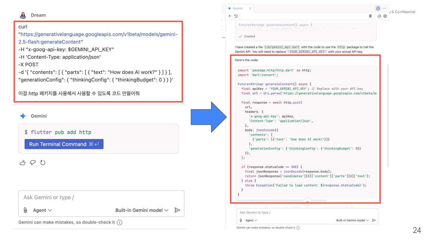Click slide page number 24
This screenshot has height=240, width=427.
417,230
